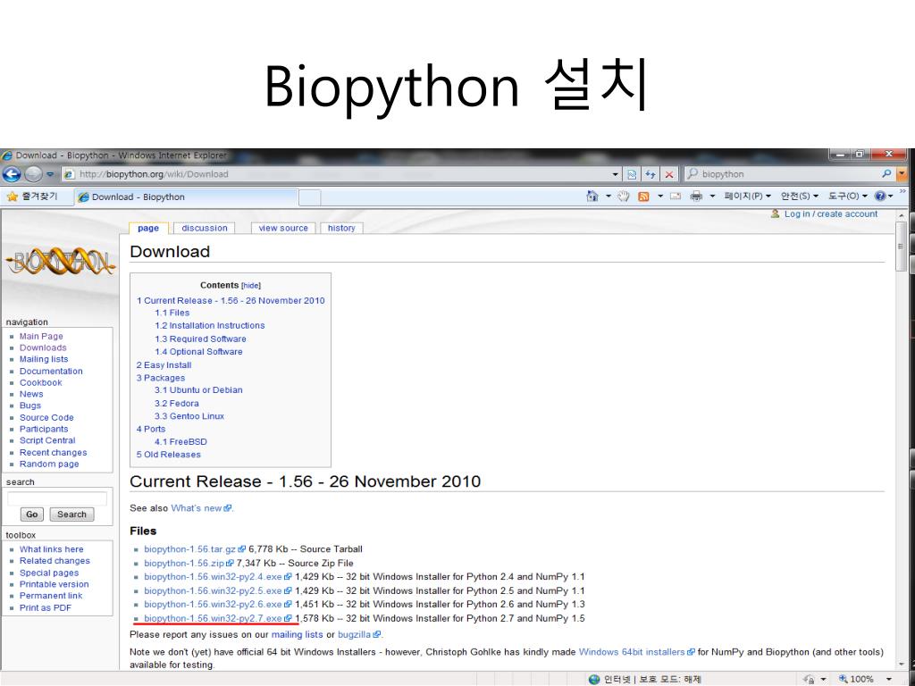Screen dimensions: 915x686
Task: Select the 'Download - Biopython' browser tab
Action: (187, 197)
